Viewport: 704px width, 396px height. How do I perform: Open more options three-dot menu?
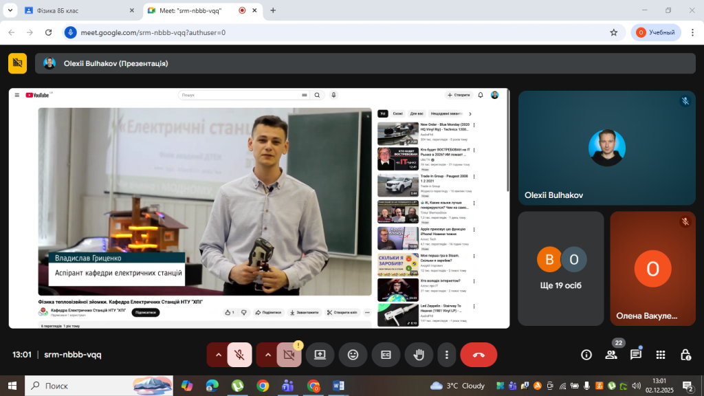tap(447, 355)
